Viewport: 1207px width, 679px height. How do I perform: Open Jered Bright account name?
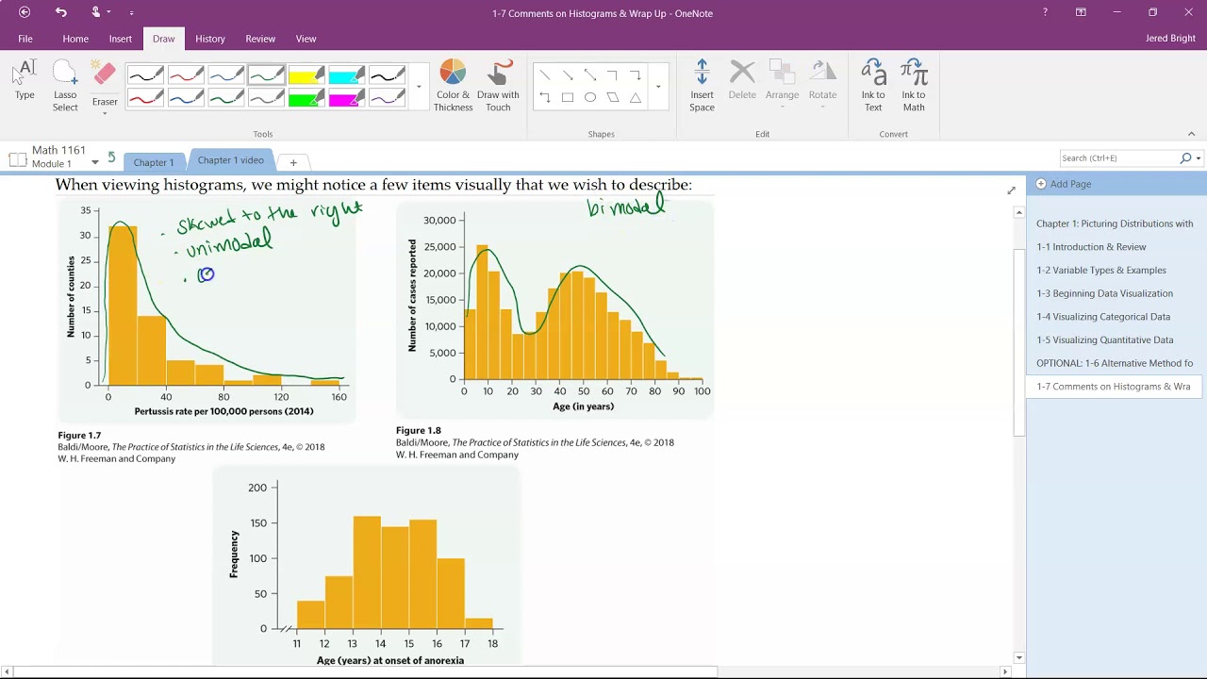[x=1170, y=39]
